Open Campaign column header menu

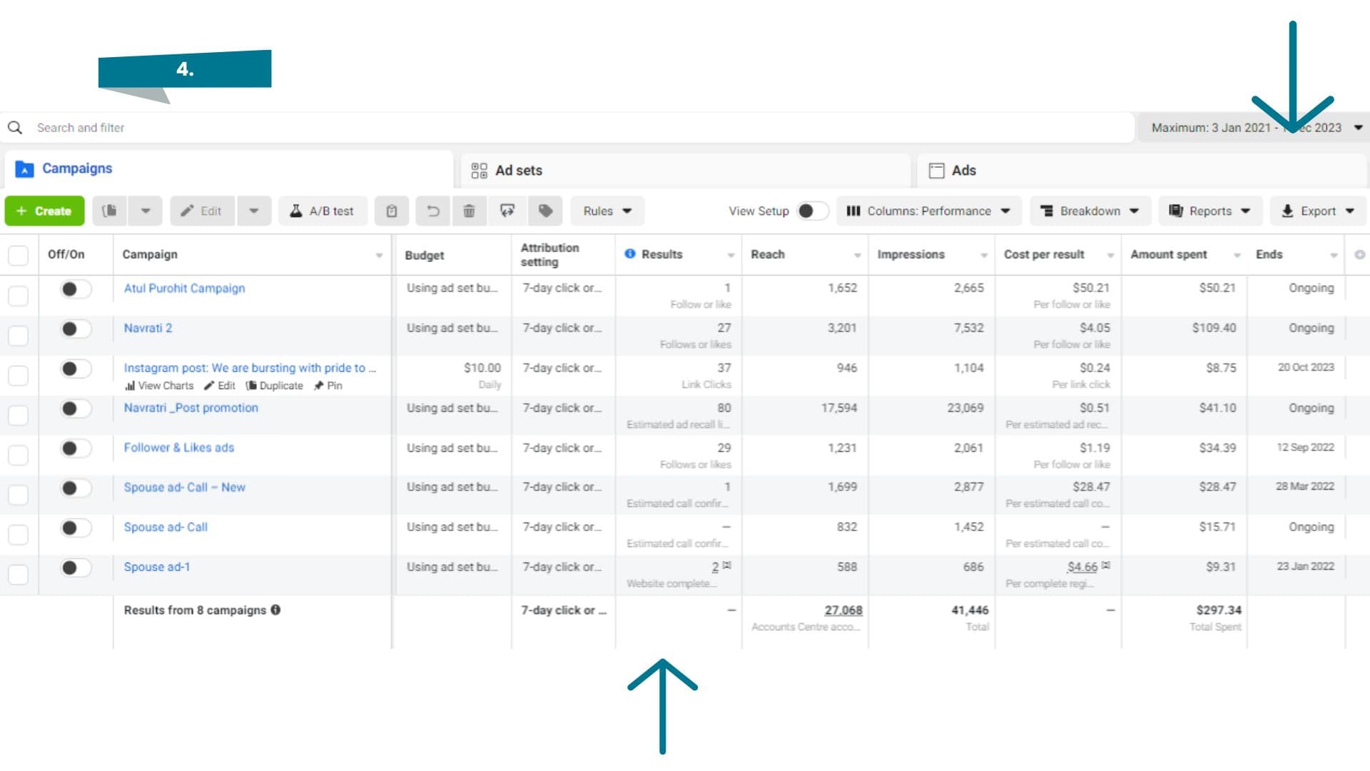pos(379,256)
